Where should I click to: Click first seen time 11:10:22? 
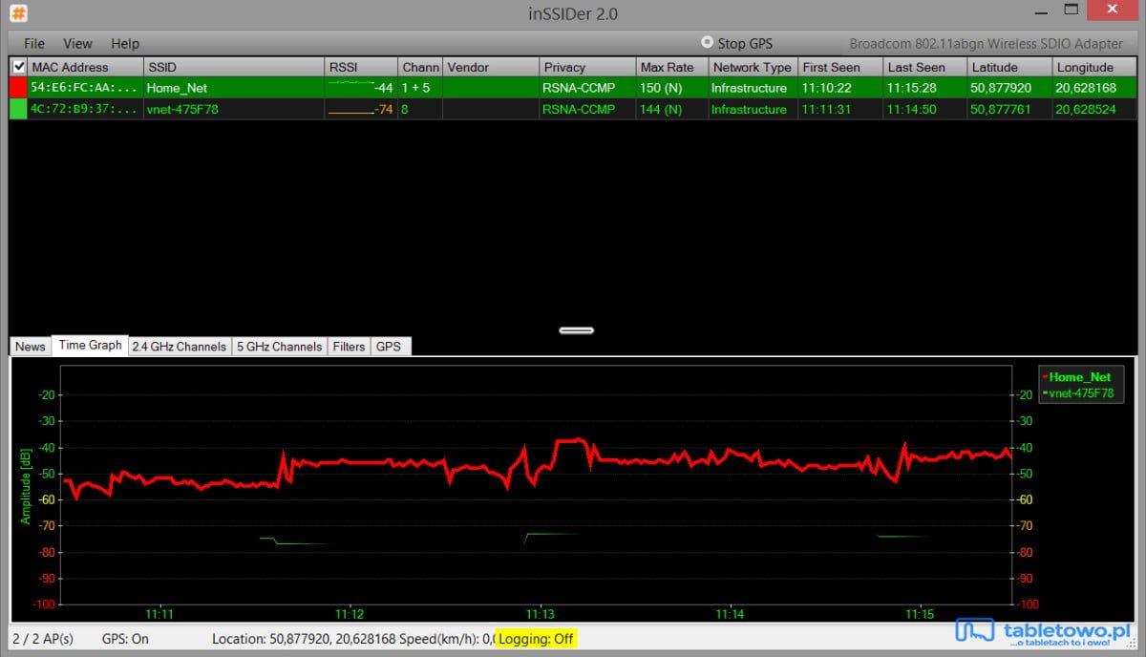point(827,88)
